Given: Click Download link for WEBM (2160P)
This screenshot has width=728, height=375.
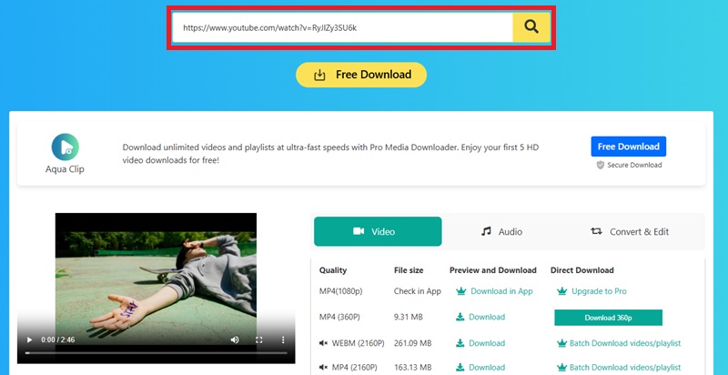Looking at the screenshot, I should click(487, 343).
